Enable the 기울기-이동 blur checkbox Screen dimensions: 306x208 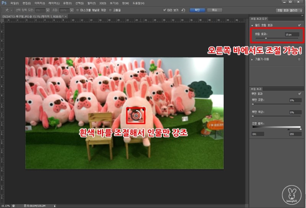point(299,59)
